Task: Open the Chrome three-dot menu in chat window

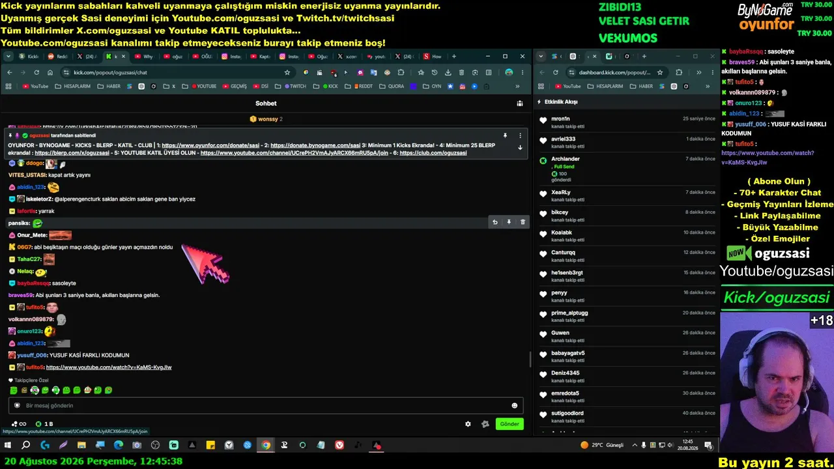Action: (523, 72)
